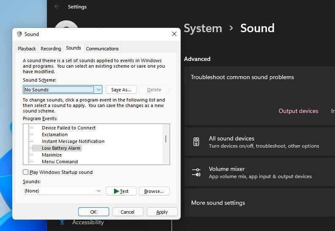Click the Settings back arrow icon

coord(57,7)
